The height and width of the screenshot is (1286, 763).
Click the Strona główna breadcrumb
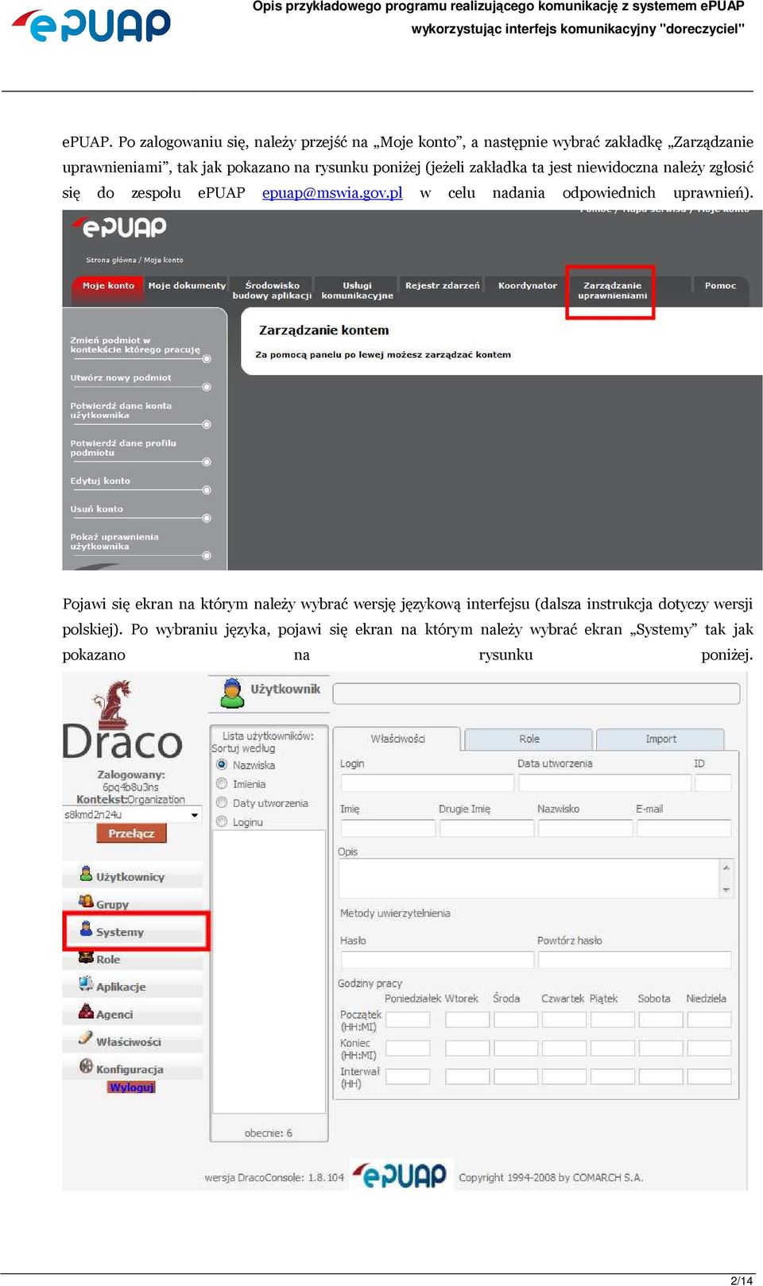(110, 260)
